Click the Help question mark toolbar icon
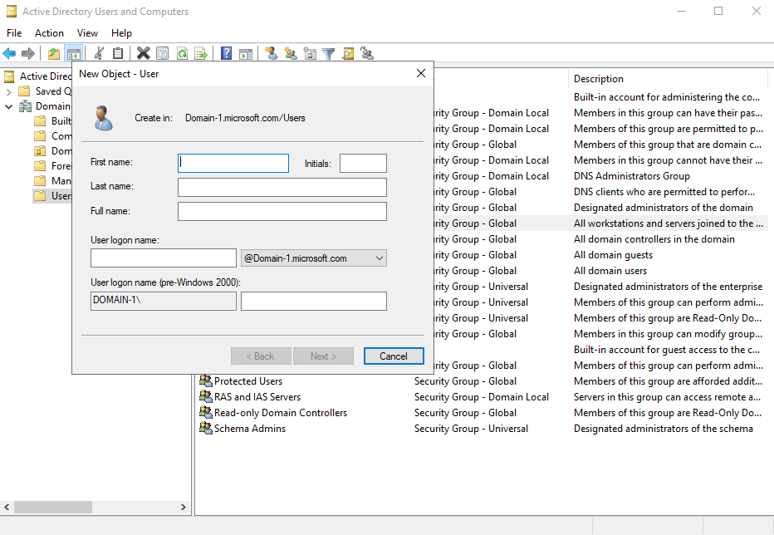774x535 pixels. (x=225, y=53)
